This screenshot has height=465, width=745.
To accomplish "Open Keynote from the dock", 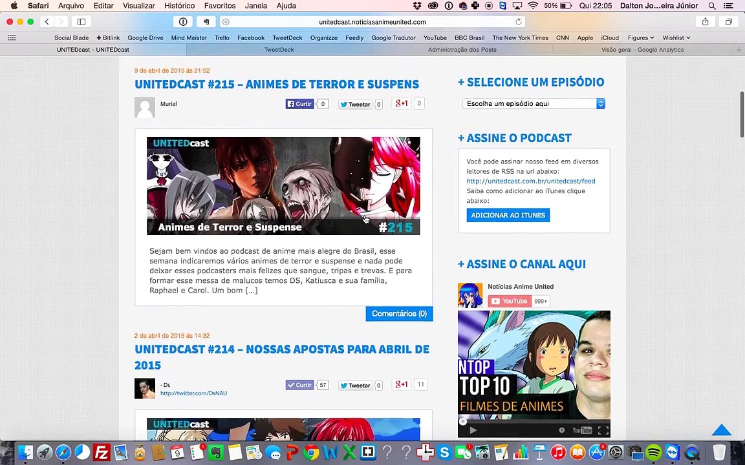I will 539,452.
